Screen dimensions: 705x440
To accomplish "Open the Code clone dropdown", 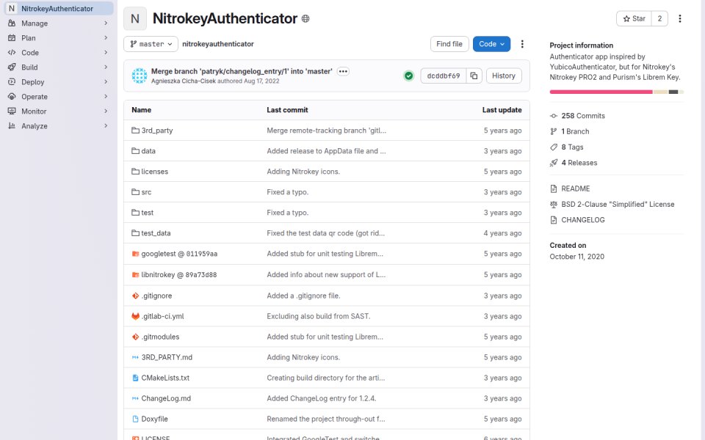I will (x=491, y=44).
